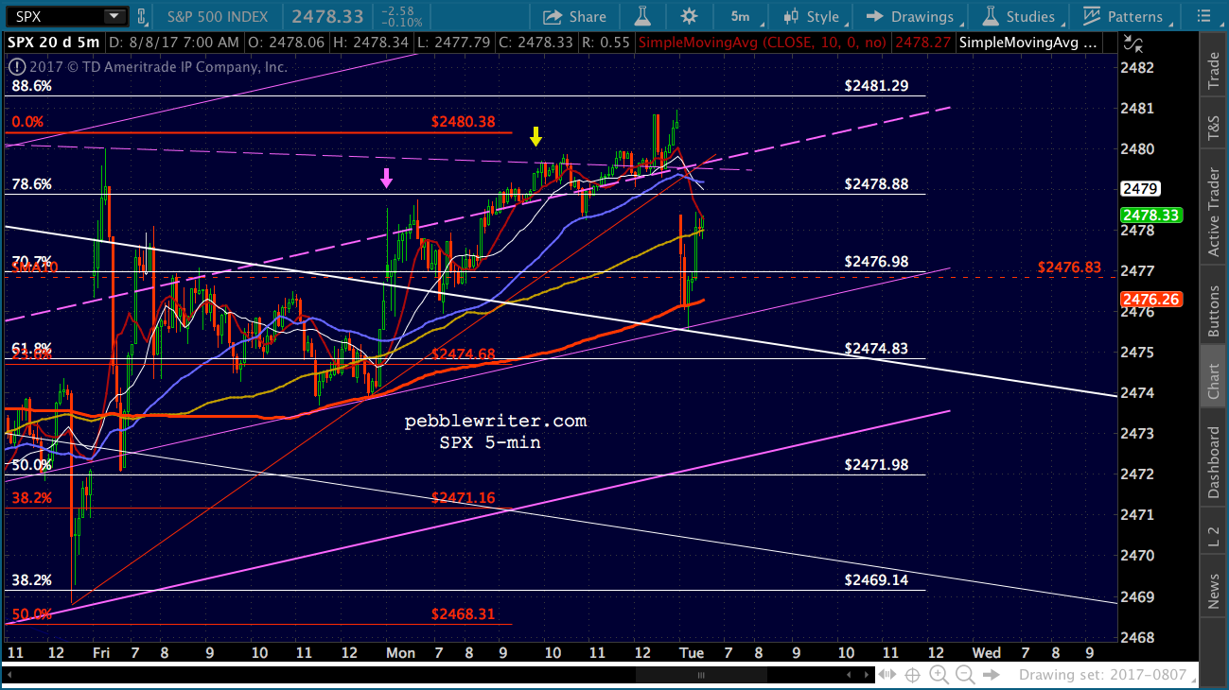Click the 88.6% Fibonacci percentage label
The height and width of the screenshot is (690, 1229).
[x=31, y=85]
